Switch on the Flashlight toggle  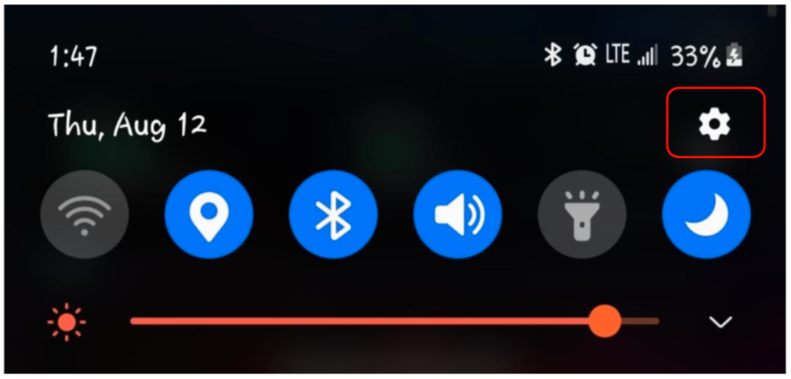(x=582, y=215)
